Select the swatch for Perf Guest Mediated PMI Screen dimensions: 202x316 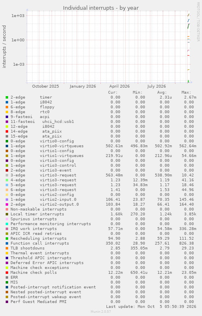(x=7, y=302)
